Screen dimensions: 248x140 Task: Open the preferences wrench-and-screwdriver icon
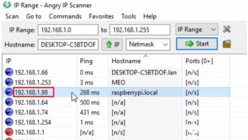[227, 29]
